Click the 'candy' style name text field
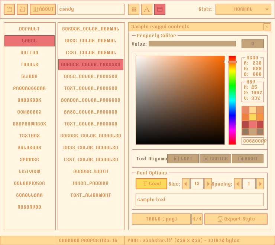This screenshot has height=245, width=275. [x=91, y=9]
